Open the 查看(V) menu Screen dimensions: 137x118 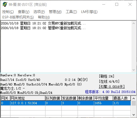[23, 12]
